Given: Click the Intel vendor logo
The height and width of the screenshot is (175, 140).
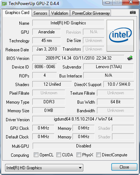Looking at the screenshot, I should point(120,36).
